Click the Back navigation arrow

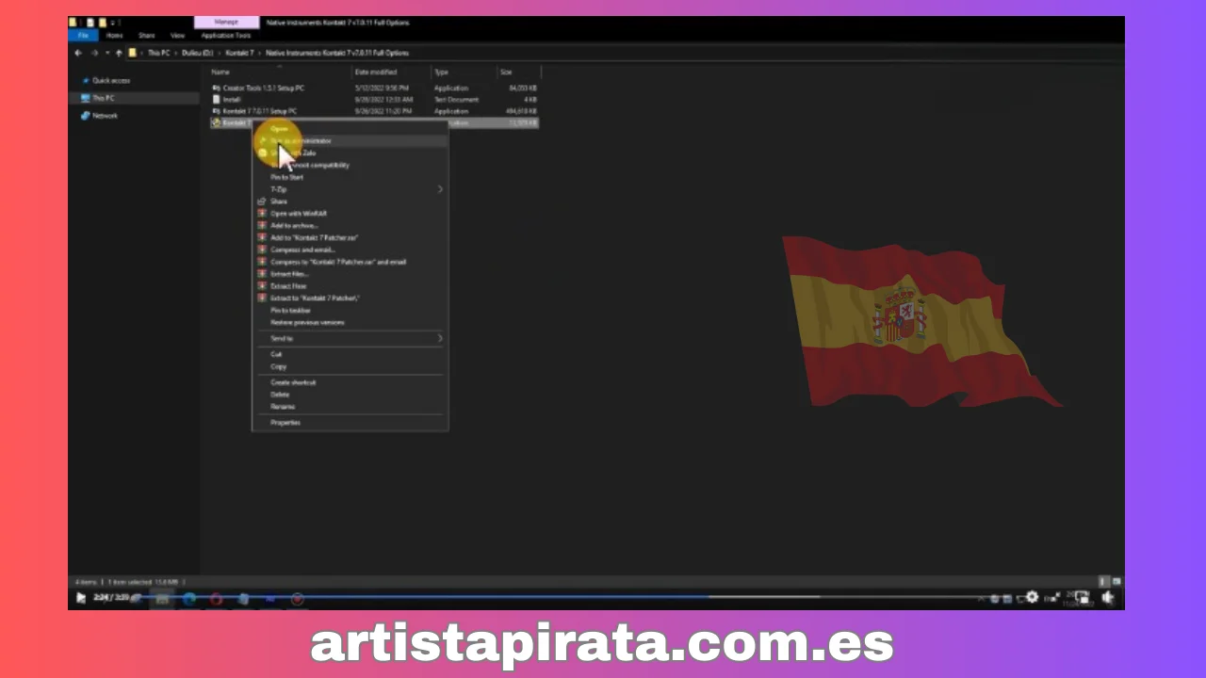pos(78,53)
